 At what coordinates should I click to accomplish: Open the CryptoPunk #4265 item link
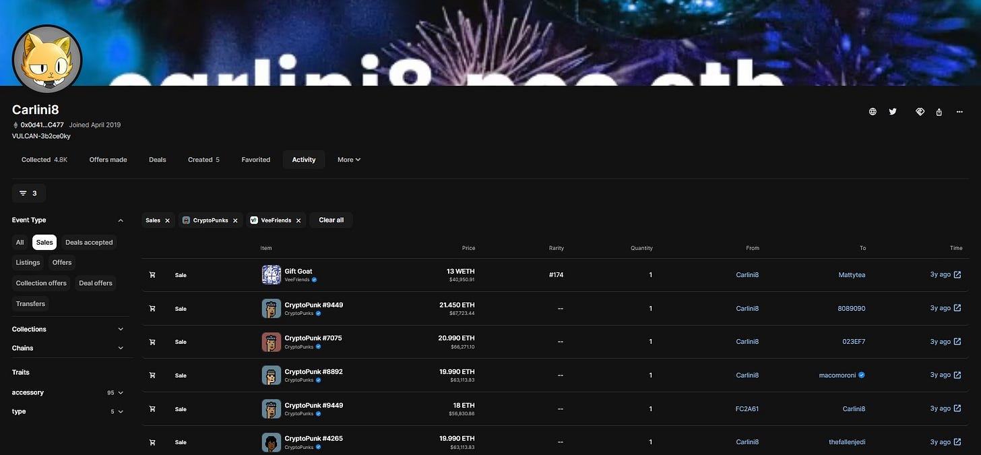coord(314,438)
